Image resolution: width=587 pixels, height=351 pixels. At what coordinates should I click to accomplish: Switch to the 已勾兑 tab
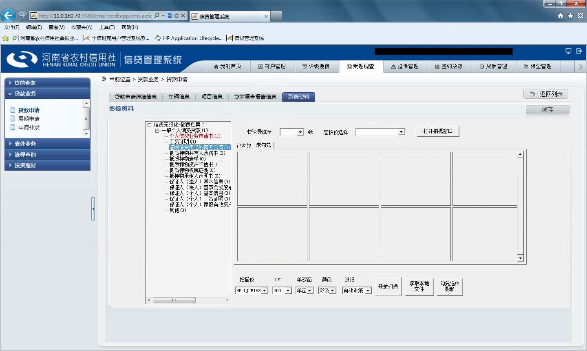tap(244, 145)
